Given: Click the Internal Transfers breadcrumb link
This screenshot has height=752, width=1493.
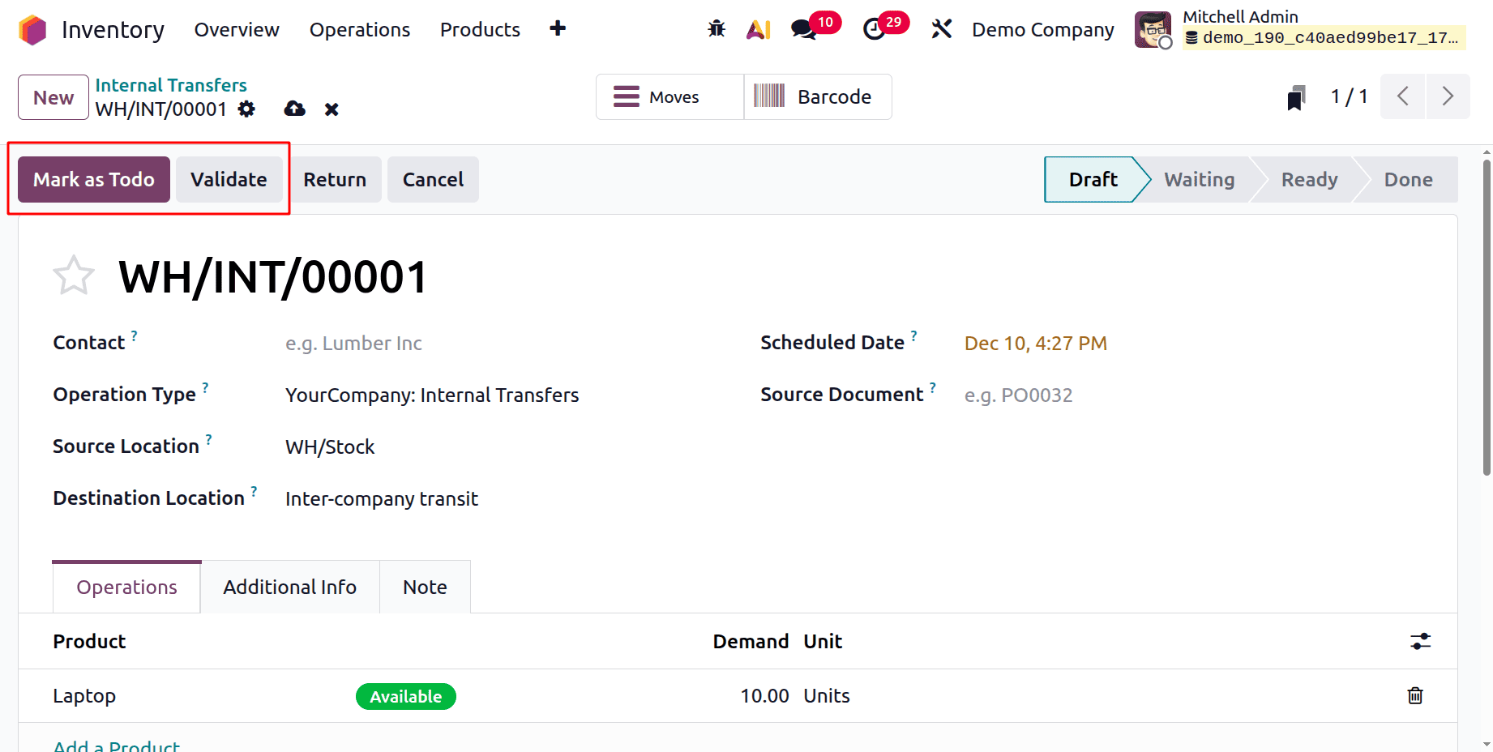Looking at the screenshot, I should coord(171,85).
